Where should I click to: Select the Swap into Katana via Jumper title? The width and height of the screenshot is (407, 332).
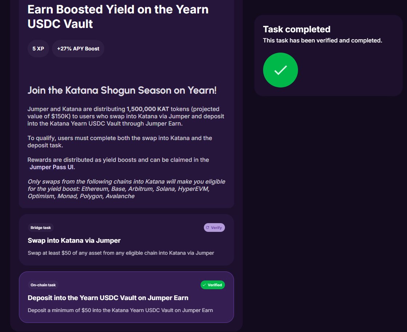click(x=74, y=241)
